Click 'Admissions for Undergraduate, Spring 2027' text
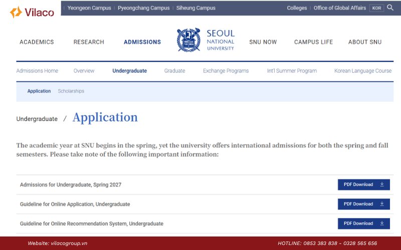This screenshot has height=250, width=401. [71, 184]
